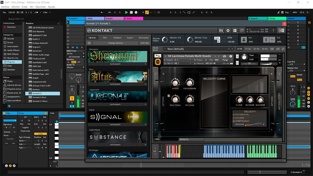Click the camera snapshot icon

click(x=224, y=56)
